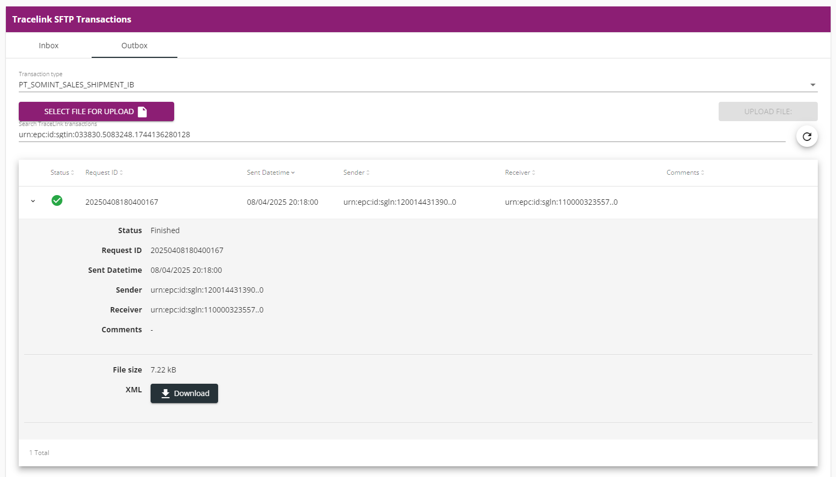Click the green finished status checkmark
This screenshot has height=477, width=836.
(x=57, y=200)
